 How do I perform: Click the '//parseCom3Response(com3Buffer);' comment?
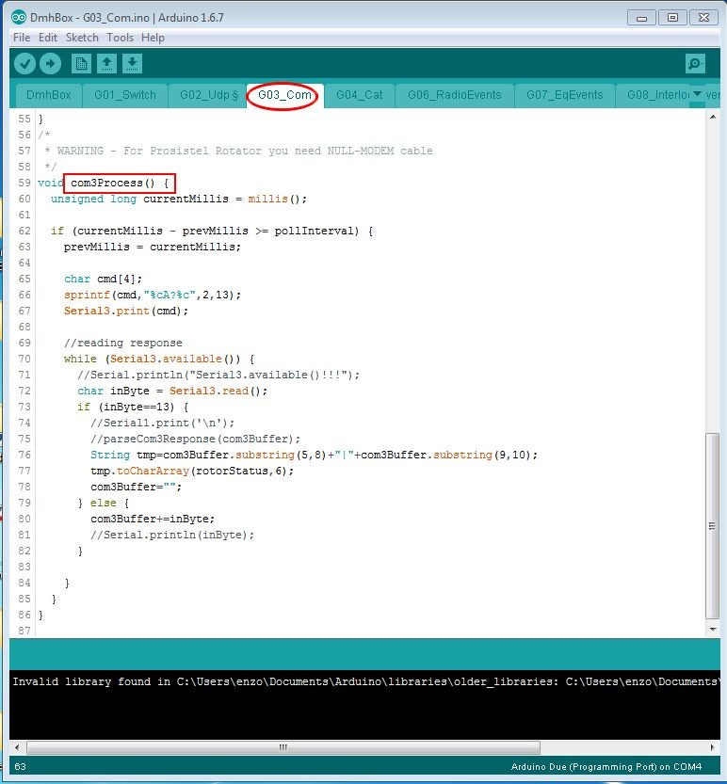[196, 439]
